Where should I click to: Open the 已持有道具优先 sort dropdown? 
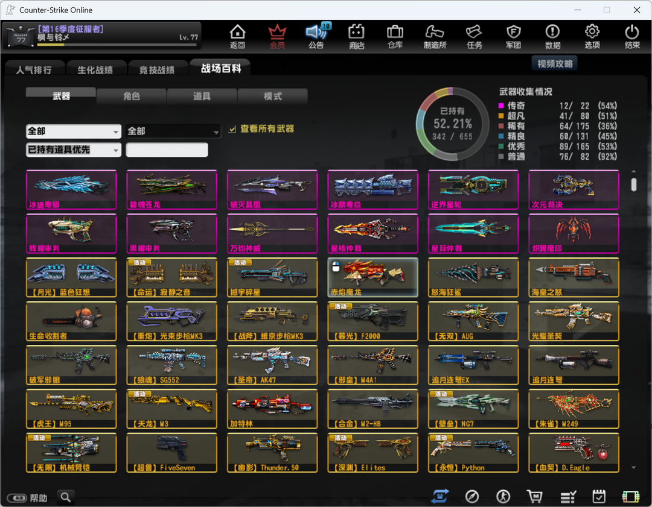(74, 150)
